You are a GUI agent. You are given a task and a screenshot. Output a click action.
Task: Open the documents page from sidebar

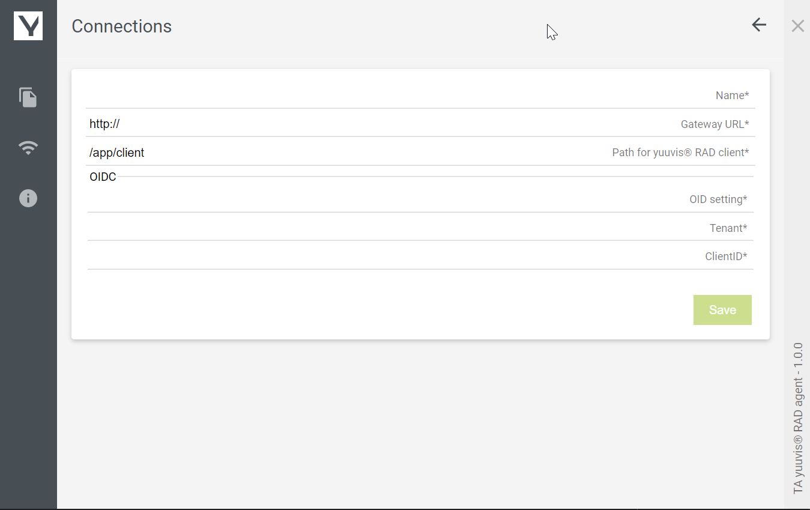pyautogui.click(x=28, y=97)
